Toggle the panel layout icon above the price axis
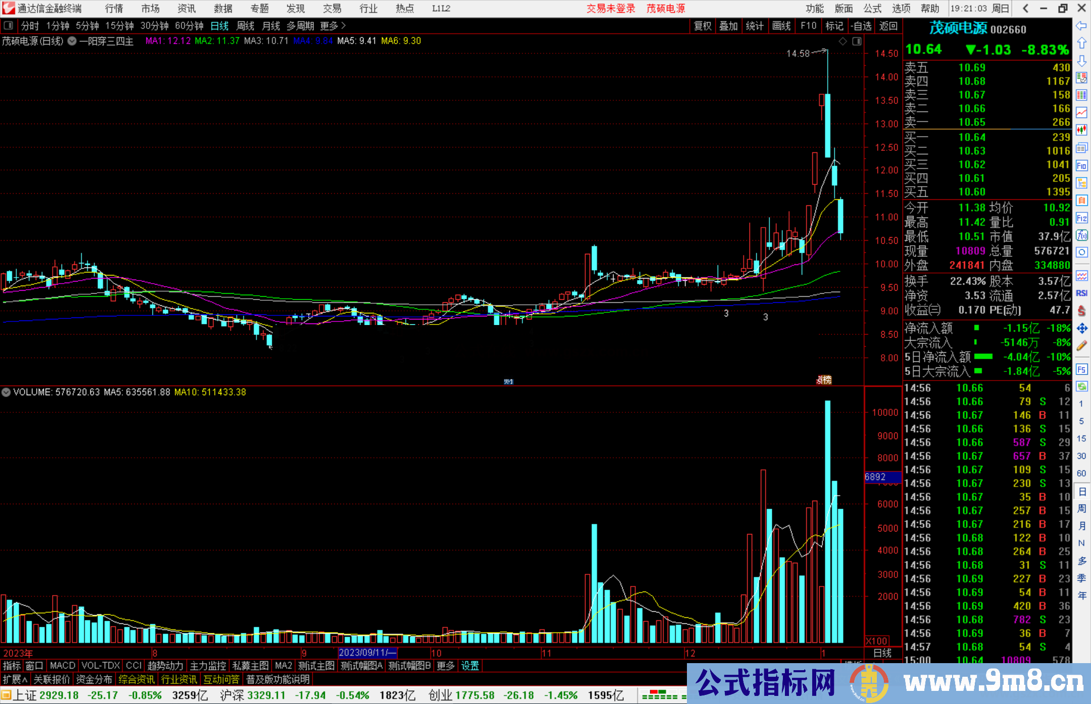 click(x=857, y=41)
